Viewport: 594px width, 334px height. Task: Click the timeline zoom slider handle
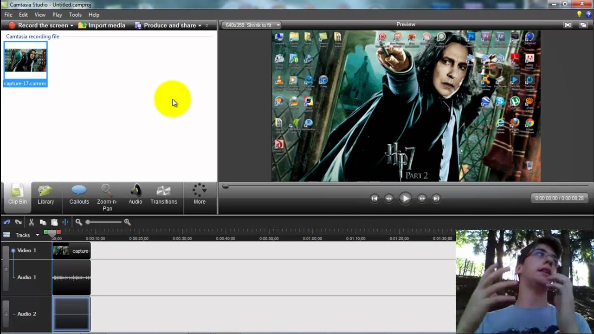coord(88,222)
